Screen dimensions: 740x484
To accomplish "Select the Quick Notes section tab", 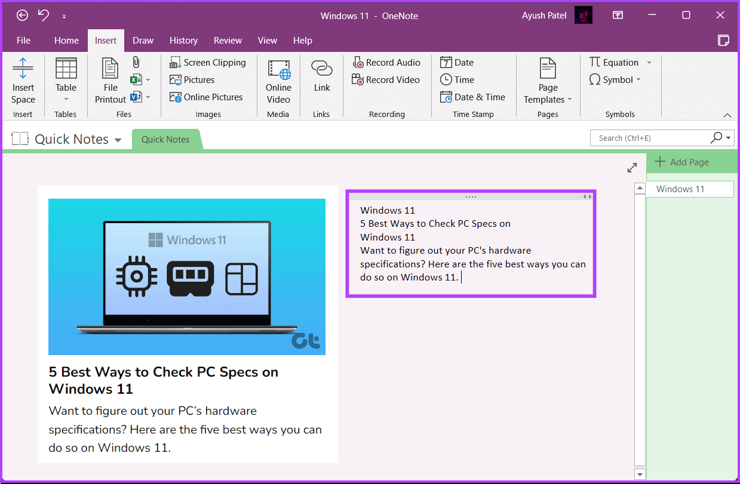I will coord(165,140).
